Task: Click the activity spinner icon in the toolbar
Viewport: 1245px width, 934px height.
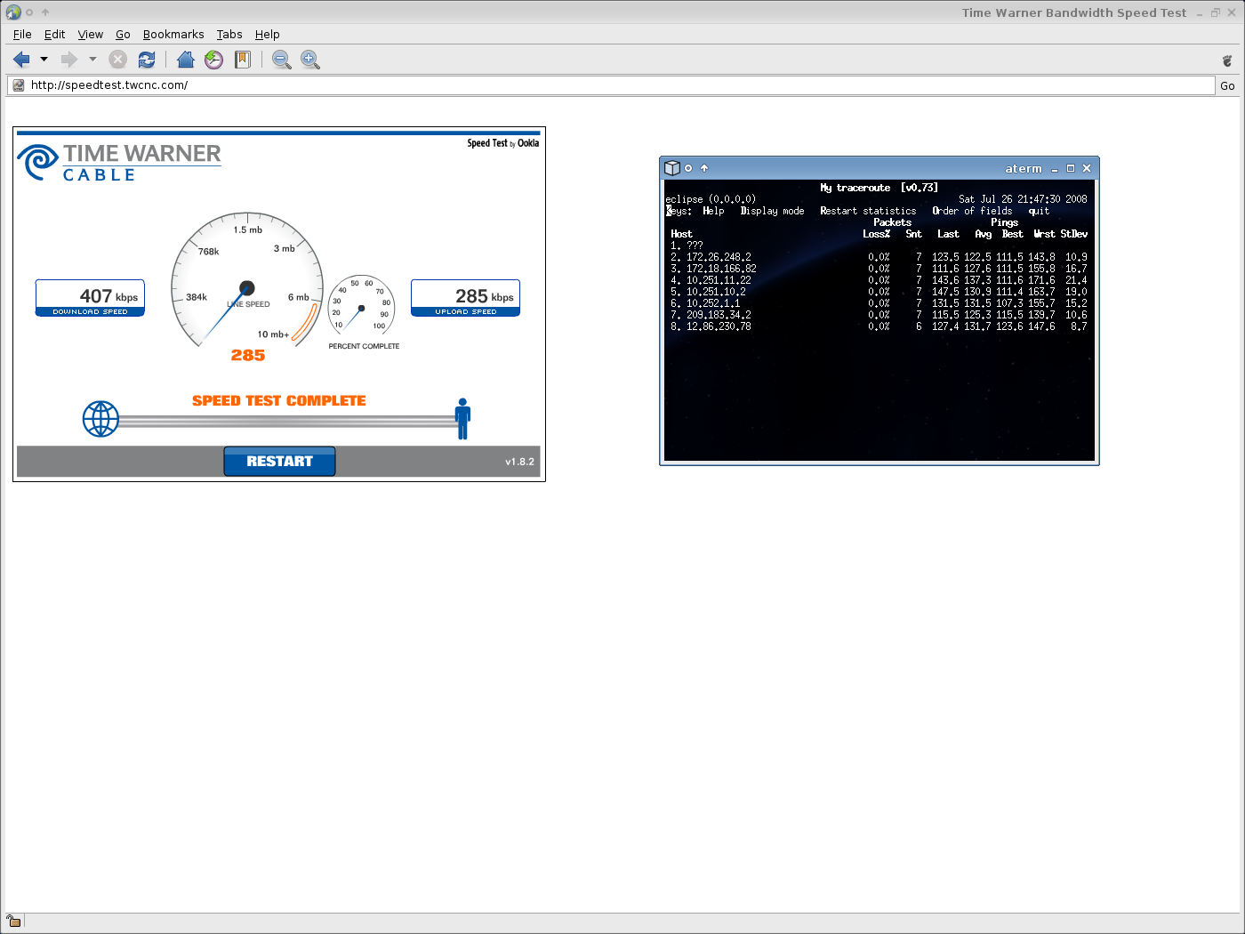Action: tap(1227, 60)
